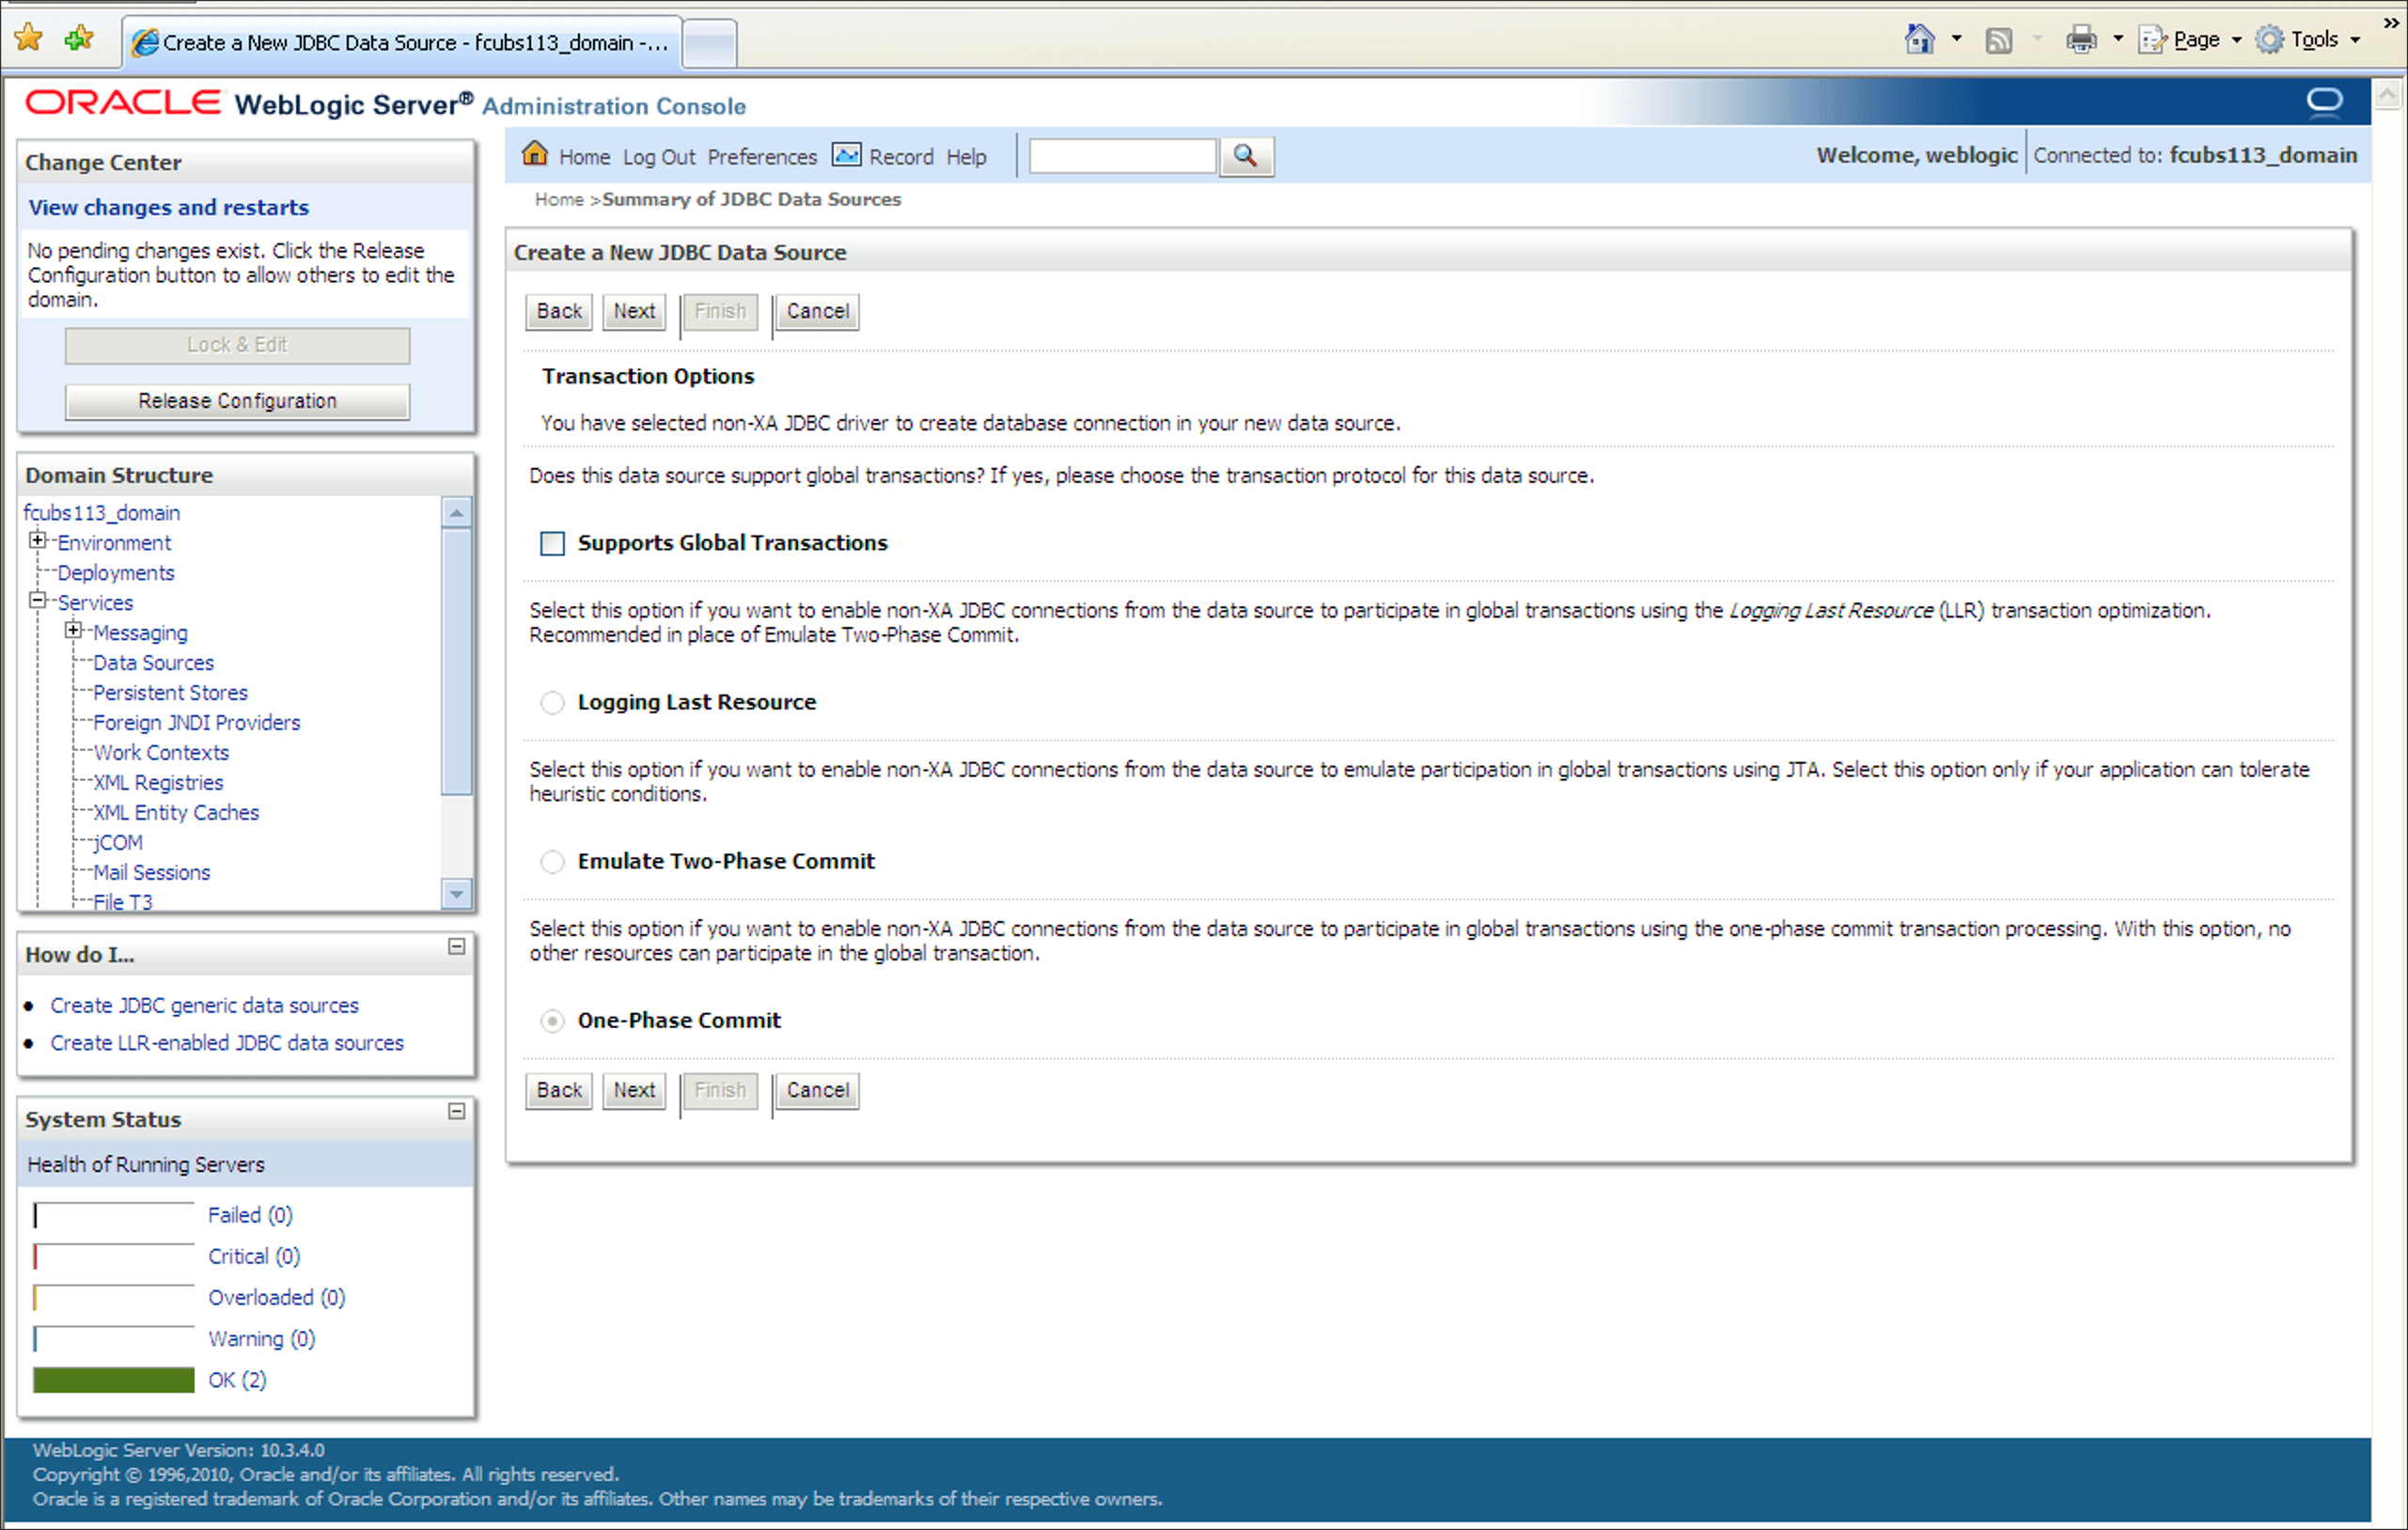Click the Favorites star icon

pyautogui.click(x=29, y=39)
